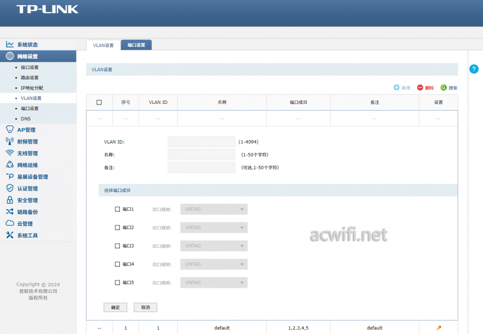Click the blue help question mark icon

point(474,69)
